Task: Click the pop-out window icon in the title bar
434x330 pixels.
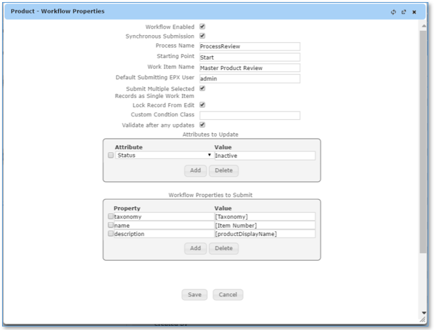Action: click(x=404, y=13)
